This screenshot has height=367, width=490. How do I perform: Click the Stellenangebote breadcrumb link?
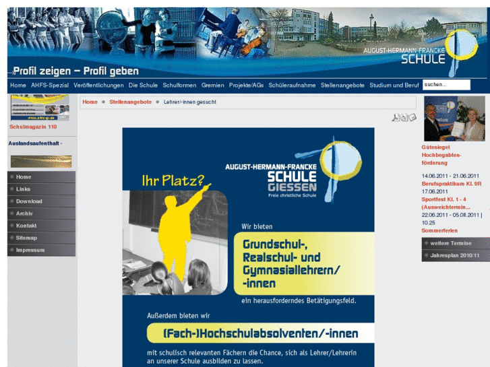[130, 102]
